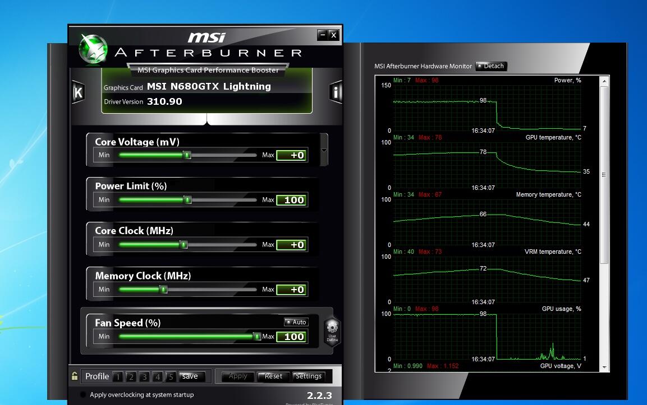Detach the Hardware Monitor panel

tap(491, 66)
